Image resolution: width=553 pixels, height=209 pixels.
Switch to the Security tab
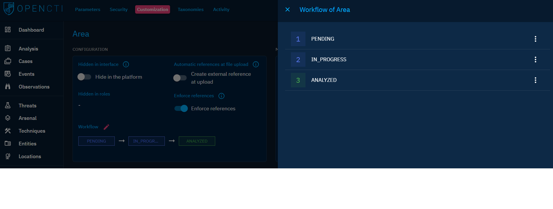tap(119, 10)
